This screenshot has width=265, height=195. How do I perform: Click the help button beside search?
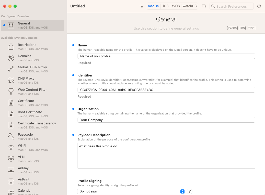[259, 6]
